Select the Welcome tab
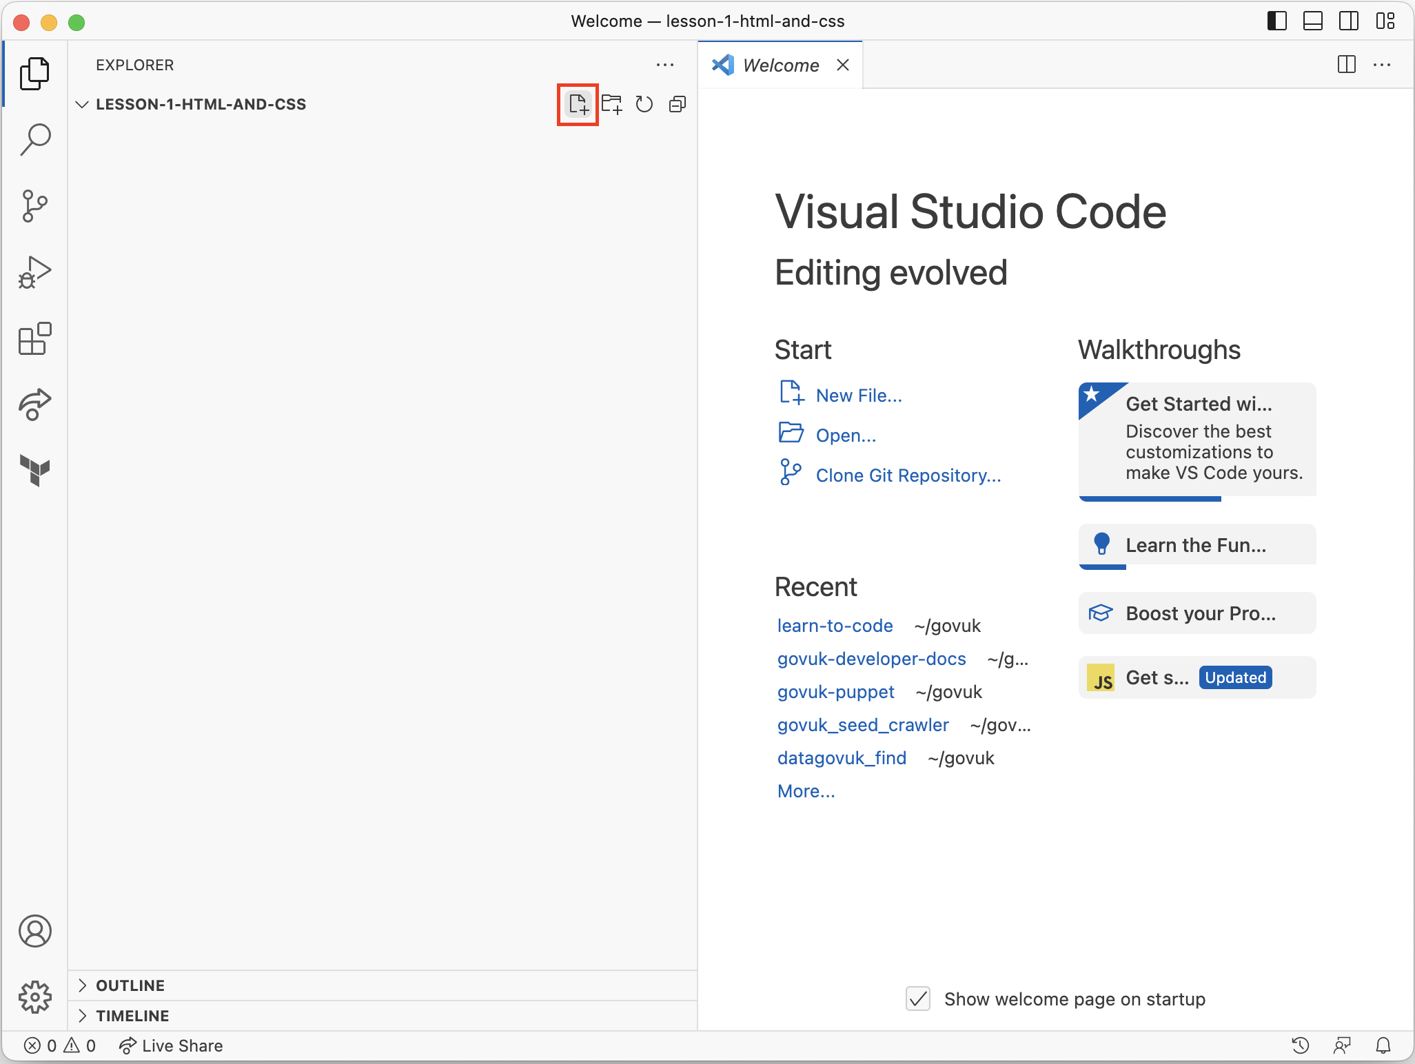This screenshot has height=1064, width=1415. 780,65
